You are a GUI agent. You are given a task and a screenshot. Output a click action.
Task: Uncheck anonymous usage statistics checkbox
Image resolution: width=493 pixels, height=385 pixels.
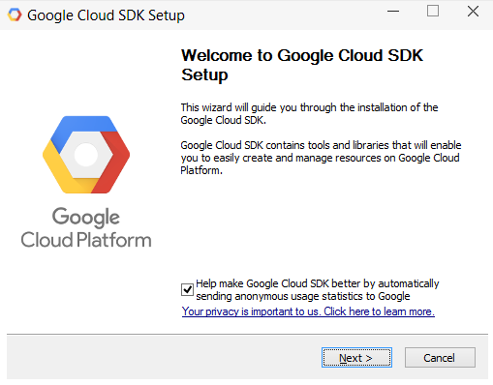click(187, 289)
